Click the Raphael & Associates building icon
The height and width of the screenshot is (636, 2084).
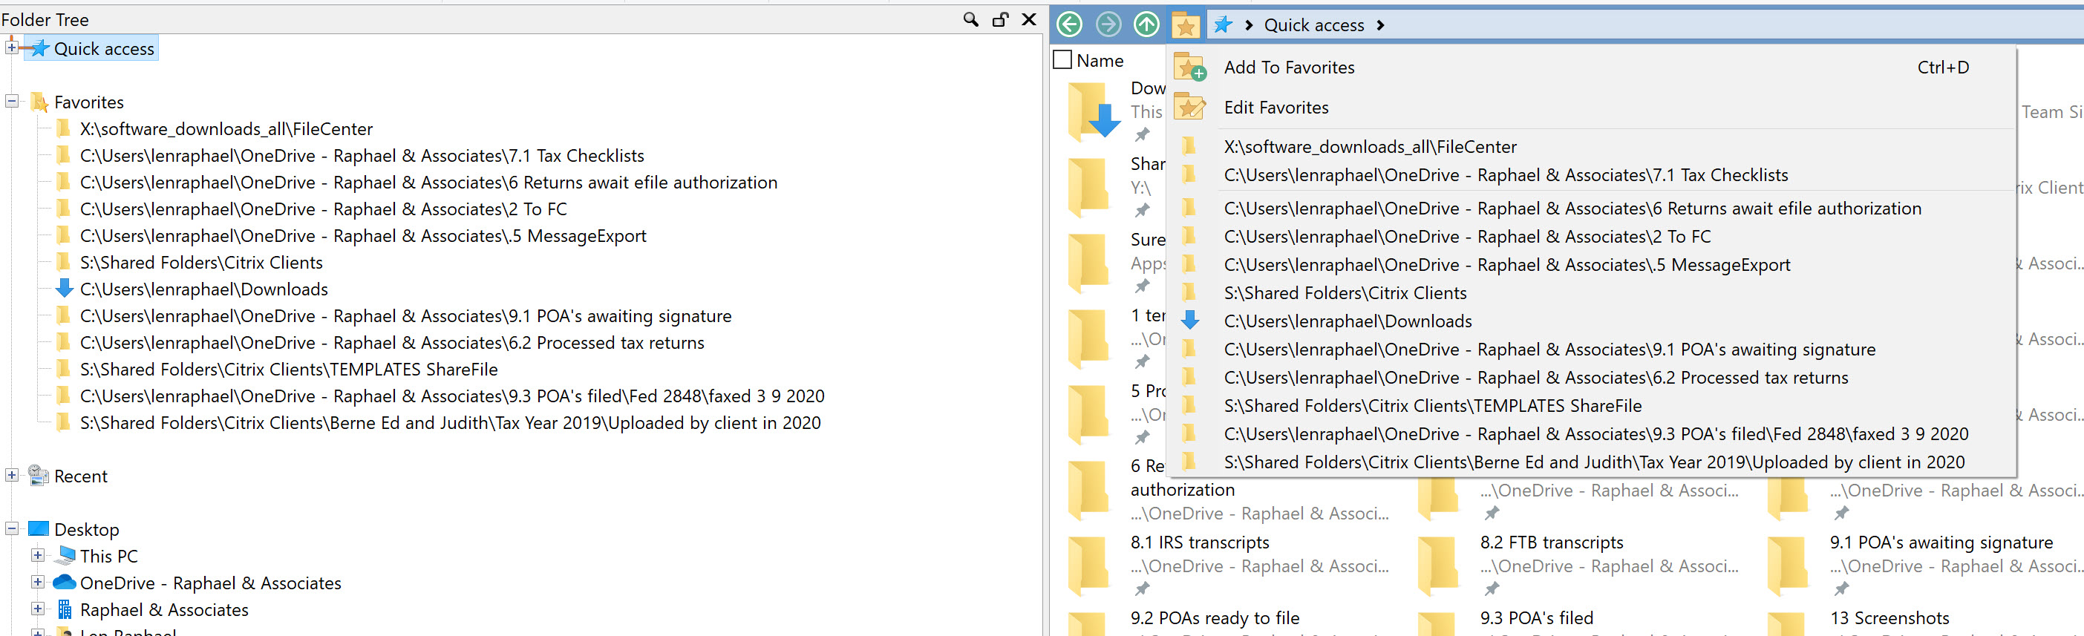[65, 609]
